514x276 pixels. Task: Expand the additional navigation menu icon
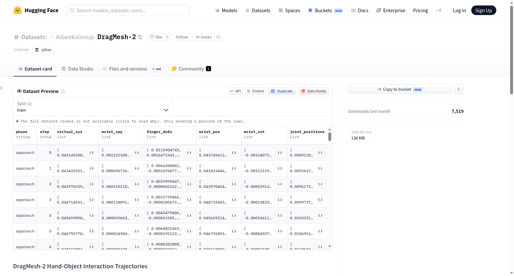(x=439, y=10)
